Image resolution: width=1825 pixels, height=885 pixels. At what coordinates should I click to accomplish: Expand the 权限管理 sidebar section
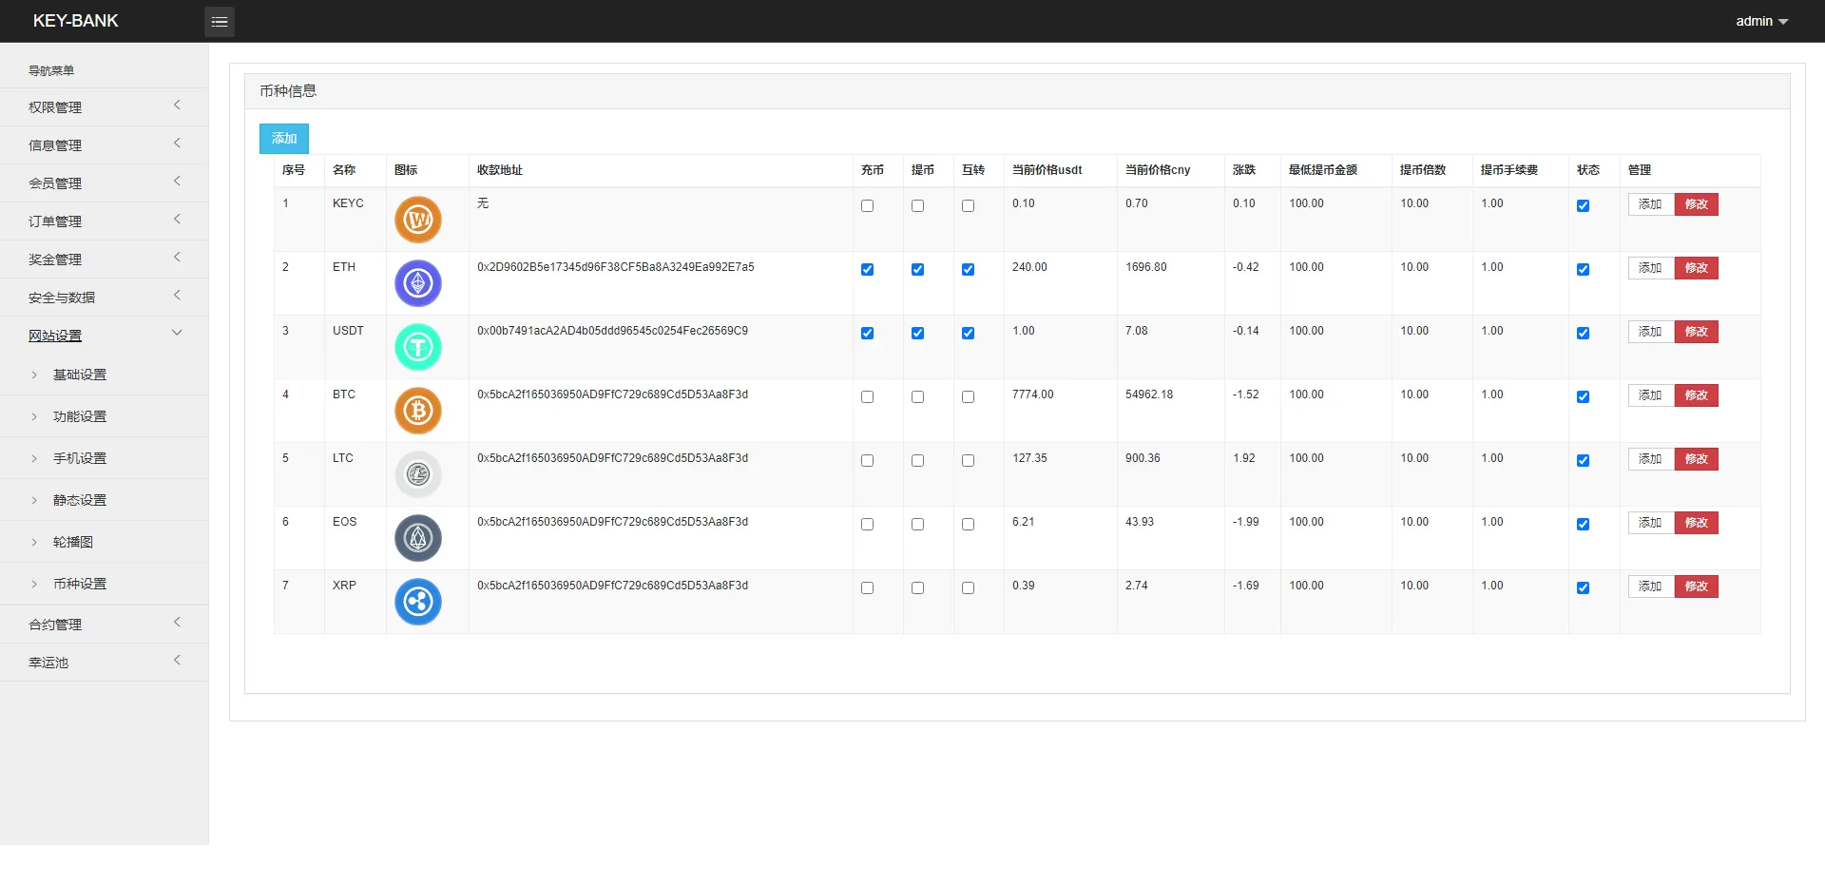click(x=104, y=107)
